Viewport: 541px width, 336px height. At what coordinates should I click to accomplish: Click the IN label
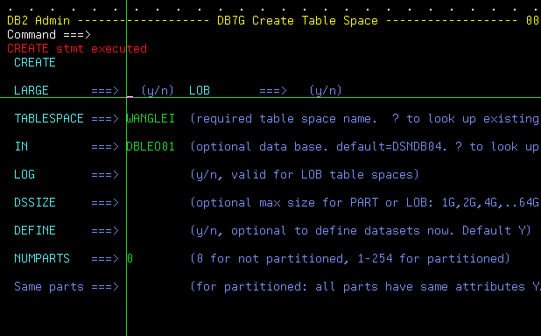pos(21,147)
